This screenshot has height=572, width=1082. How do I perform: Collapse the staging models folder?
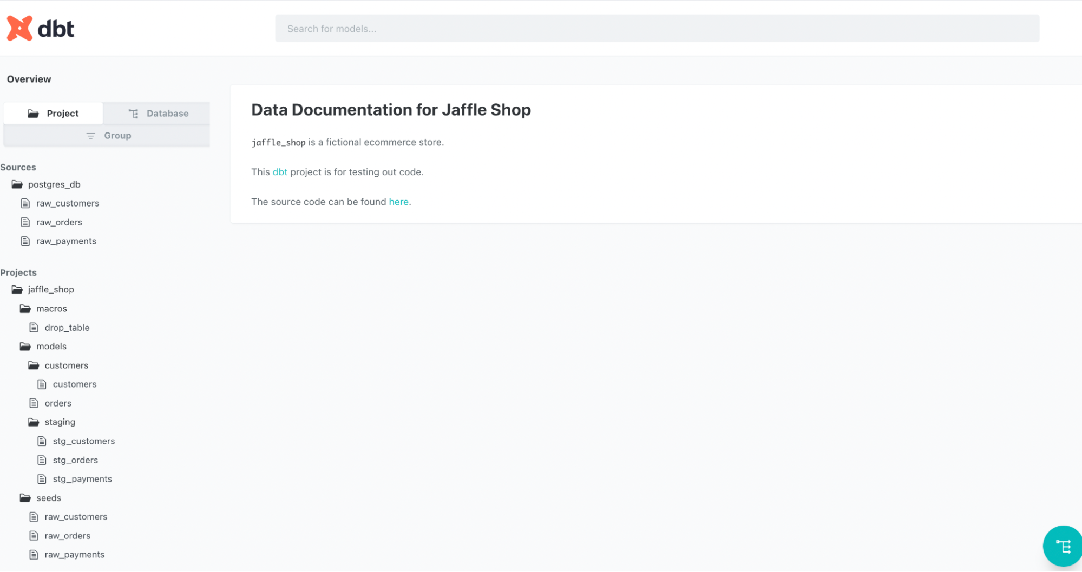(60, 422)
